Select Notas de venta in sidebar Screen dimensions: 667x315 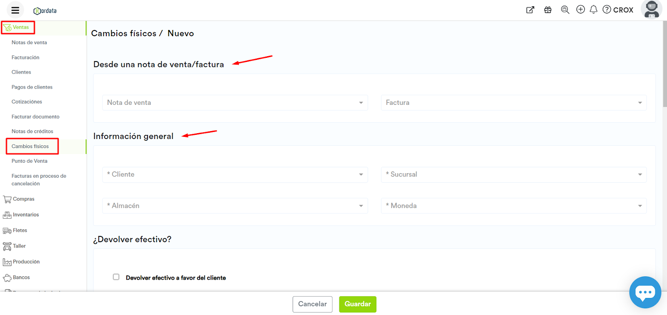click(29, 42)
